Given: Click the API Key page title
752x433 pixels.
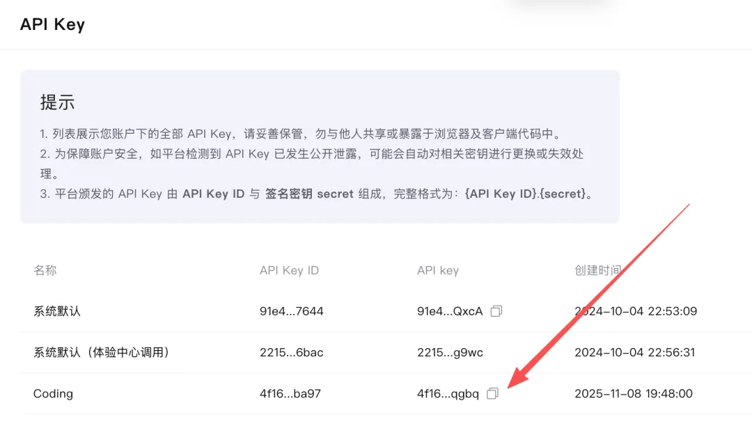Looking at the screenshot, I should coord(52,24).
